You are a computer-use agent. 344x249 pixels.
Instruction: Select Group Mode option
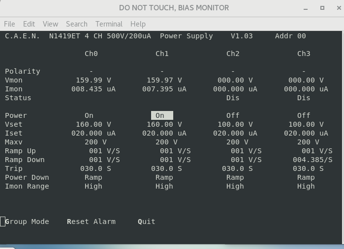tap(27, 221)
